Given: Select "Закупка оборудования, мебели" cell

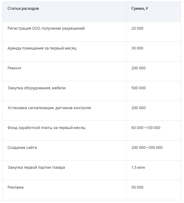Looking at the screenshot, I should click(x=36, y=88).
